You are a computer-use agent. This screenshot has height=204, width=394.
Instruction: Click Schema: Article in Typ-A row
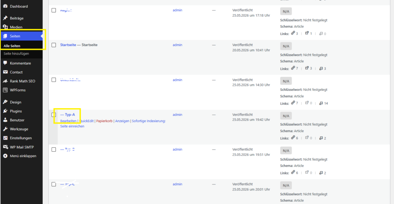(292, 131)
